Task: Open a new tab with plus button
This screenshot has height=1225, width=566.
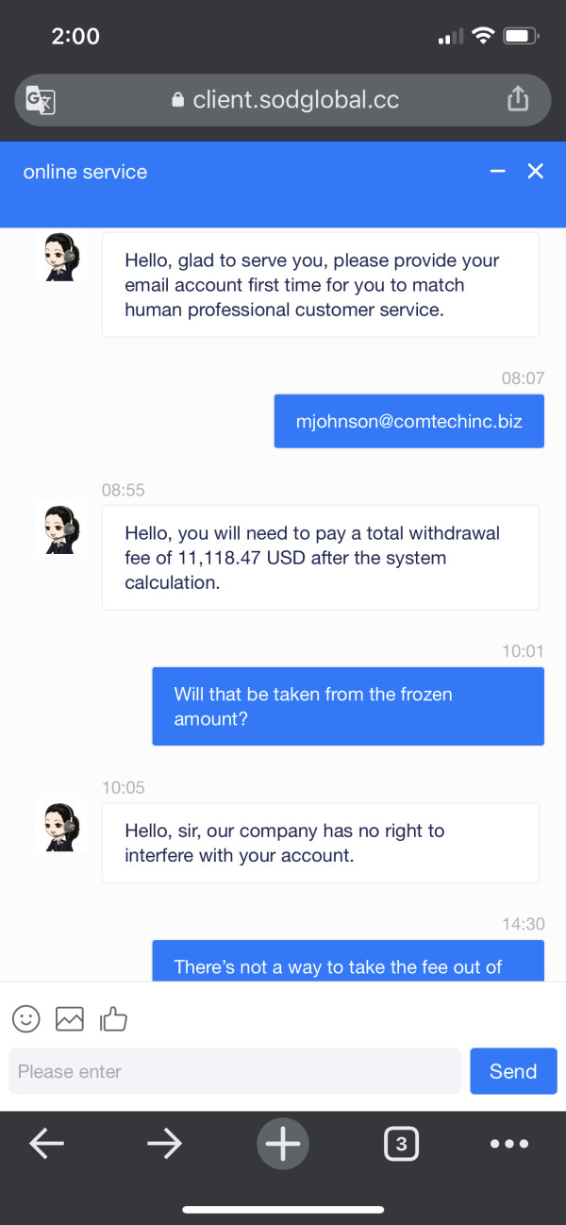Action: [x=282, y=1144]
